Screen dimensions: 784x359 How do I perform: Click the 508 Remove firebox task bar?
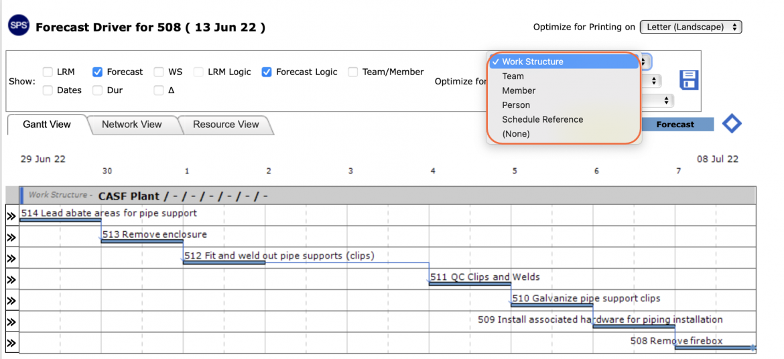[715, 347]
